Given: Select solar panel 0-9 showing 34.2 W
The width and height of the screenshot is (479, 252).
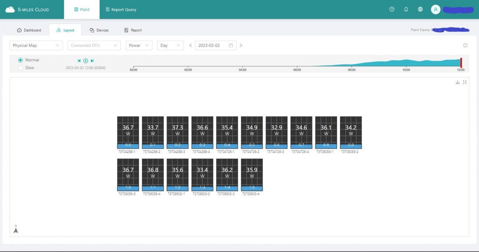Looking at the screenshot, I should [x=351, y=133].
